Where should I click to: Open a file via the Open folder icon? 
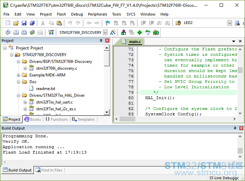[16, 23]
